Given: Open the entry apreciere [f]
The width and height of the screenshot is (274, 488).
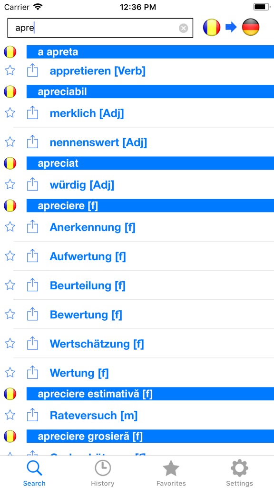Looking at the screenshot, I should (62, 205).
